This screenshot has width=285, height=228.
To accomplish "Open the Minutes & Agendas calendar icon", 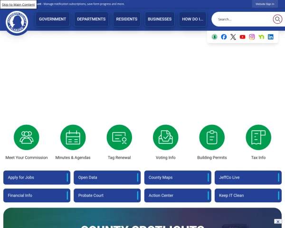I will point(73,137).
